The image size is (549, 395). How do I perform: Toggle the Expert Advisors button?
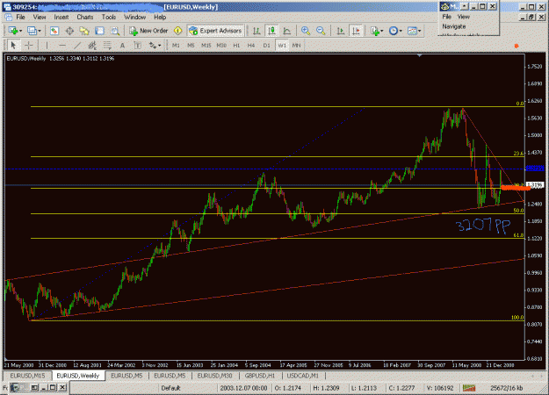215,31
